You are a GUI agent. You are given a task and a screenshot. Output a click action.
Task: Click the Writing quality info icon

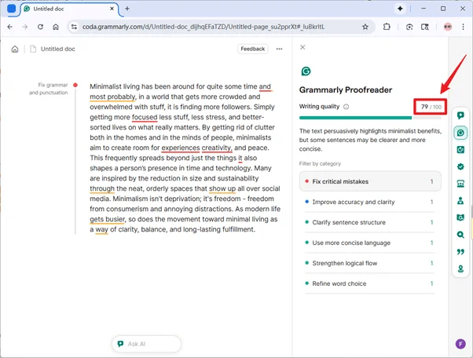point(346,107)
